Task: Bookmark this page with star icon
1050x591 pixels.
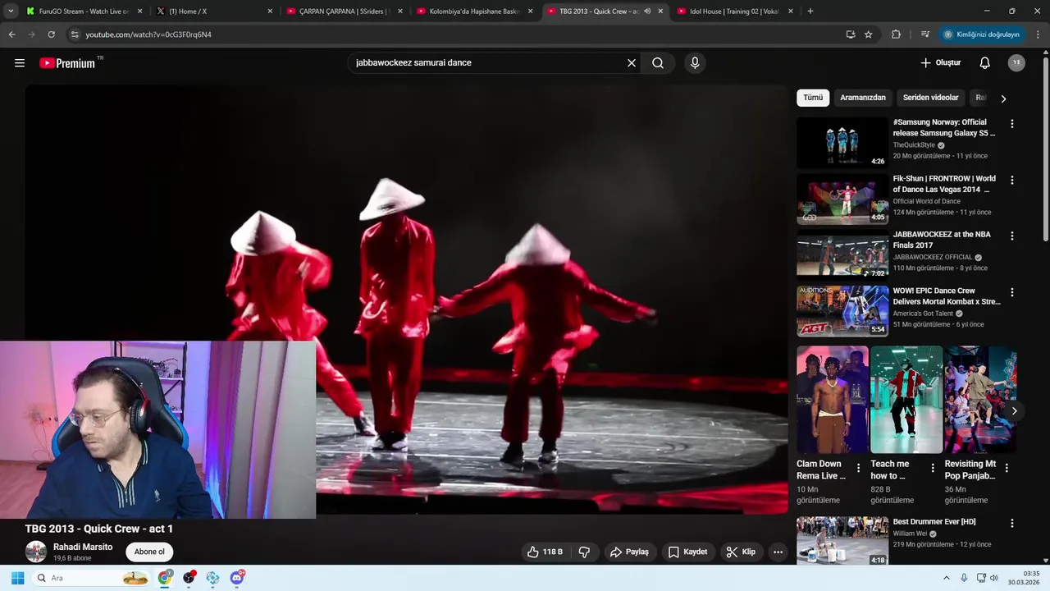Action: tap(869, 34)
